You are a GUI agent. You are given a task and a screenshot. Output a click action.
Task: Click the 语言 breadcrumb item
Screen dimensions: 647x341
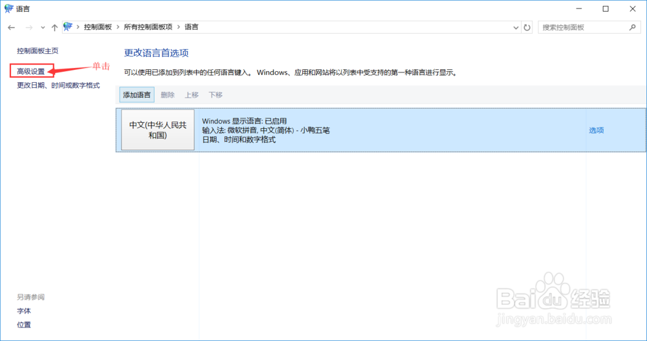(192, 27)
